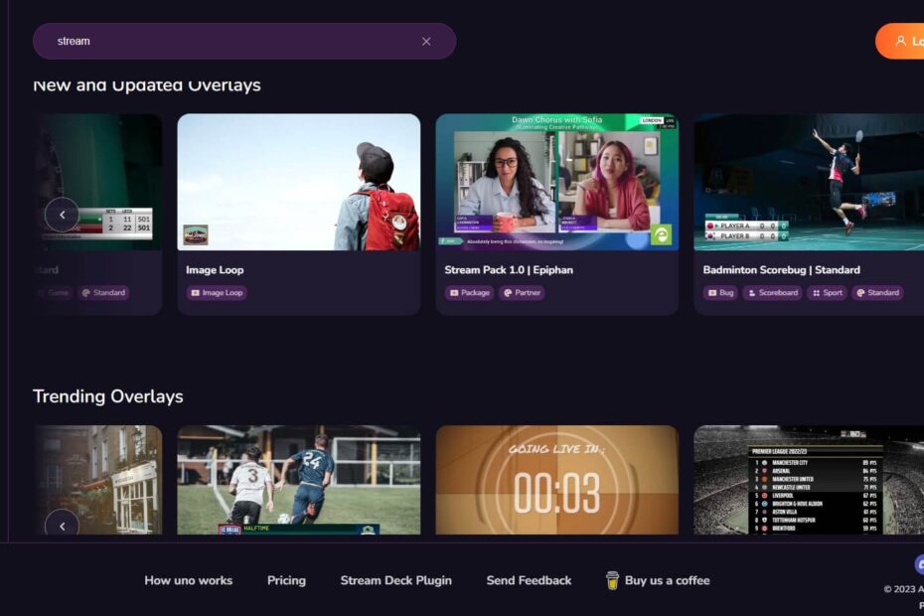
Task: Open the Image Loop overlay thumbnail
Action: click(298, 182)
